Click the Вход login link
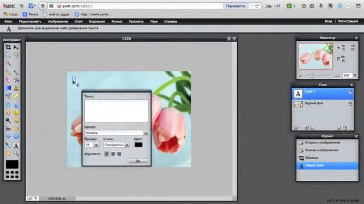364x204 pixels. pyautogui.click(x=328, y=21)
